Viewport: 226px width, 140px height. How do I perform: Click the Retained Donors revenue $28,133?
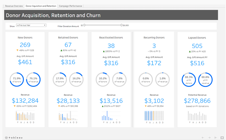68,101
